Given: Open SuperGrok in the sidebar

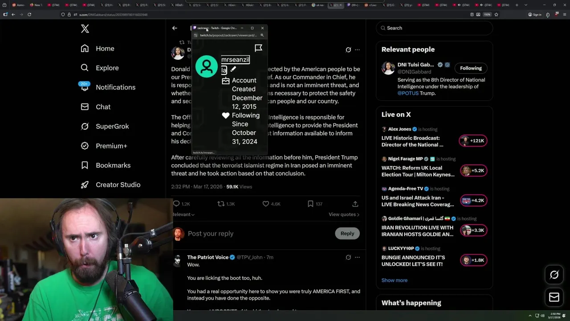Looking at the screenshot, I should tap(105, 126).
